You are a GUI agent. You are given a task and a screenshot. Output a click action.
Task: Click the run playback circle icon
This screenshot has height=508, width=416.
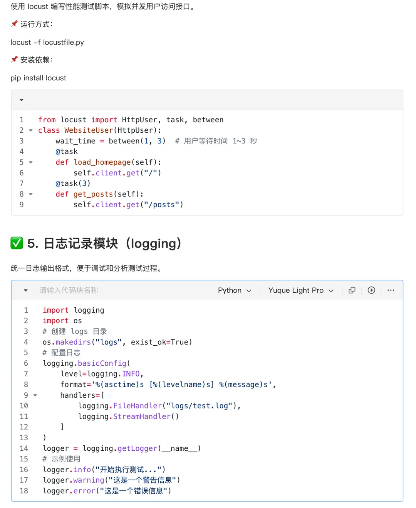pyautogui.click(x=371, y=290)
